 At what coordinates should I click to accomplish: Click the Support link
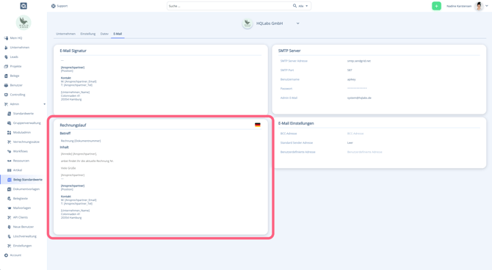62,6
